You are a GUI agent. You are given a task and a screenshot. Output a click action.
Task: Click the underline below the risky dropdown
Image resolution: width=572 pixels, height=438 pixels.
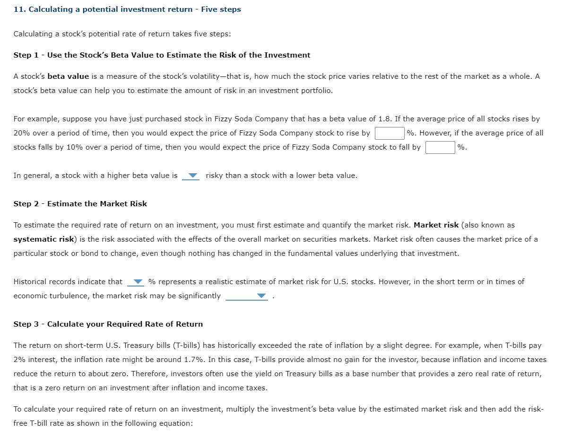191,180
